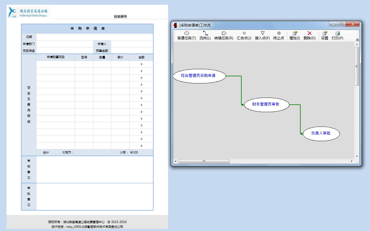The width and height of the screenshot is (370, 231).
Task: Click the horizontal scrollbar thumb
Action: 204,161
